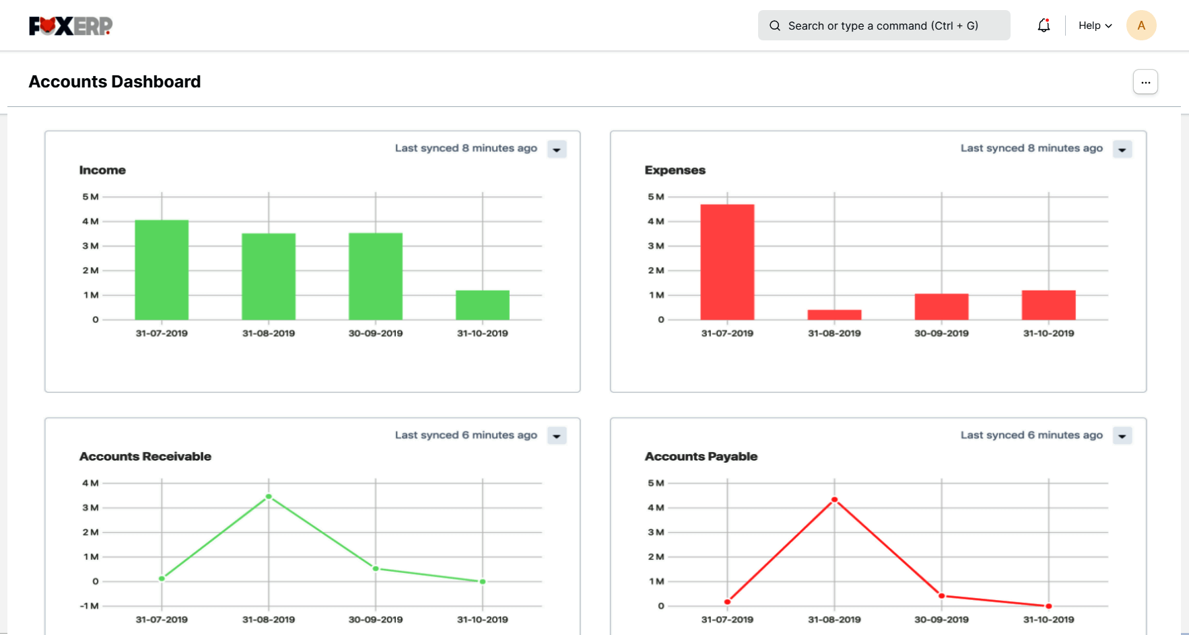Click the Expenses bar for 31-08-2019
Screen dimensions: 1189x635
(834, 315)
